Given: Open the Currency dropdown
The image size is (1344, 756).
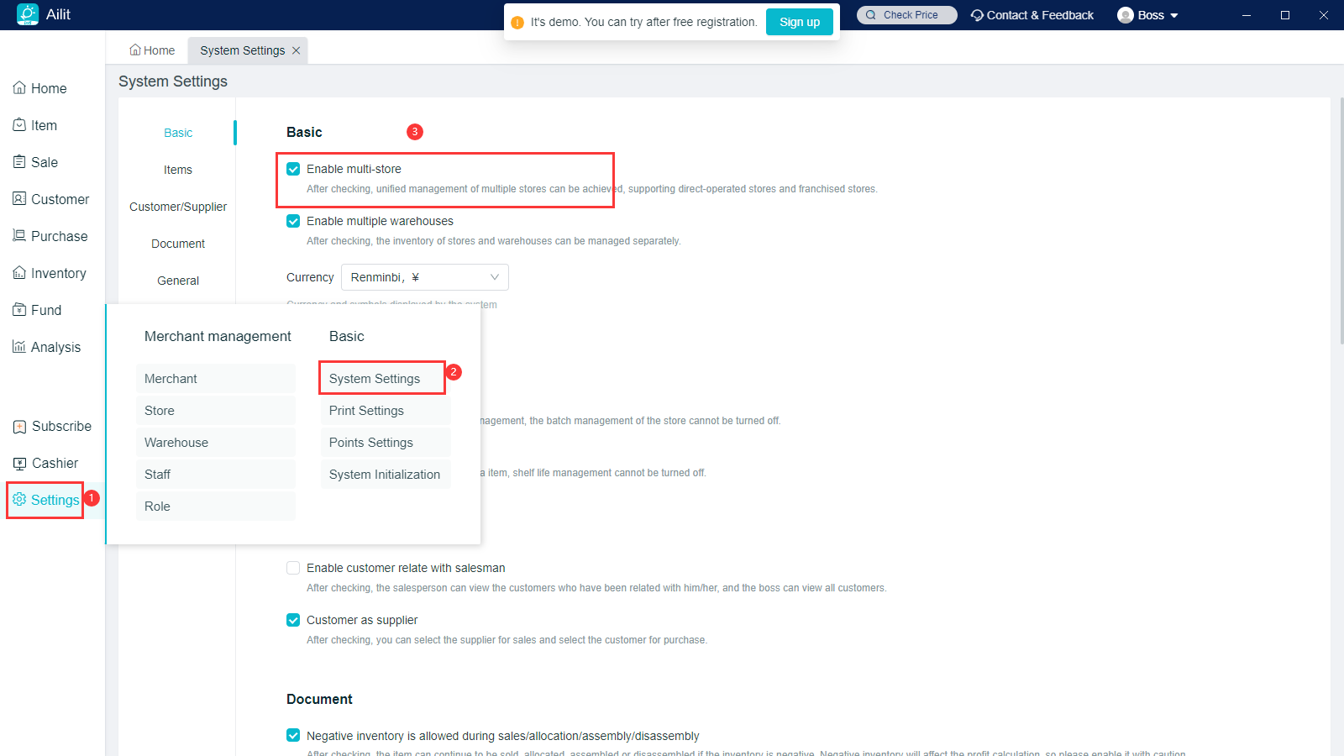Looking at the screenshot, I should click(x=424, y=277).
